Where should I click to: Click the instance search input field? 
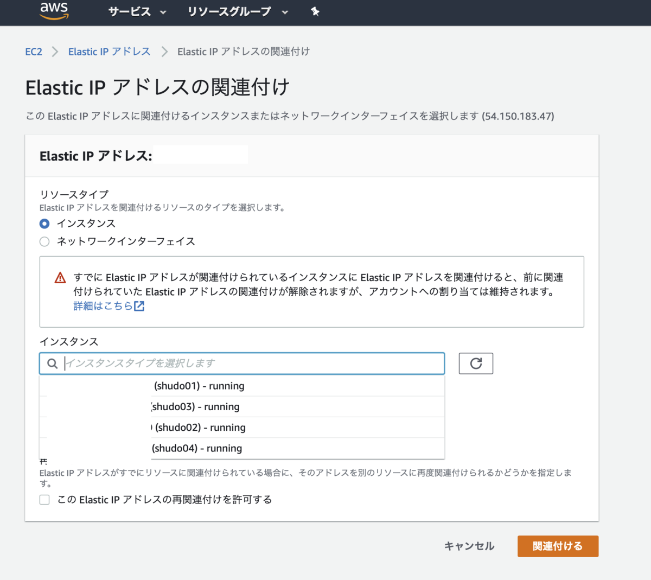point(242,364)
